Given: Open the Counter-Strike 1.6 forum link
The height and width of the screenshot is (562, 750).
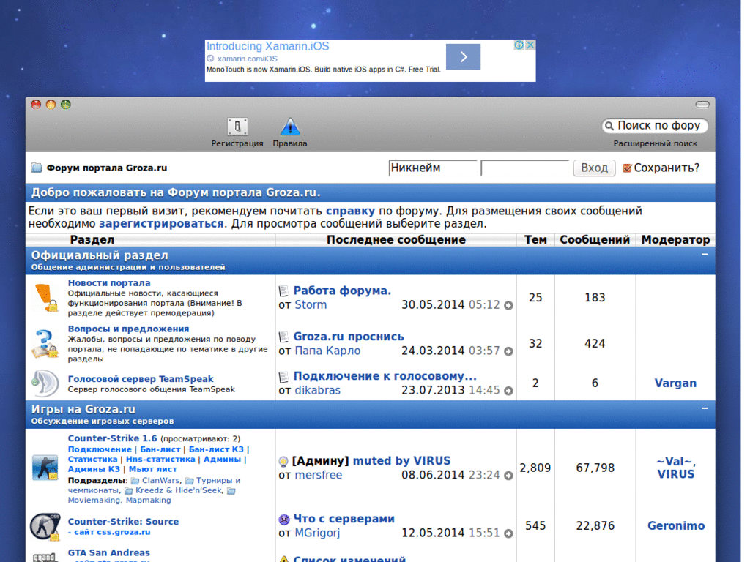Looking at the screenshot, I should pos(112,438).
